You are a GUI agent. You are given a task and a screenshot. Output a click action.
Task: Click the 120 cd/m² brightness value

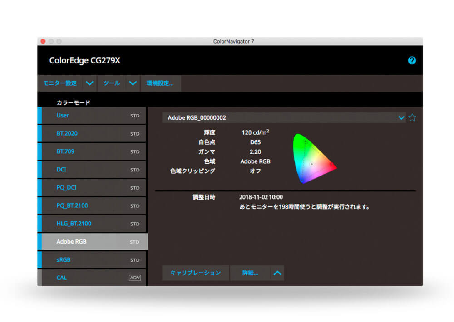[255, 132]
